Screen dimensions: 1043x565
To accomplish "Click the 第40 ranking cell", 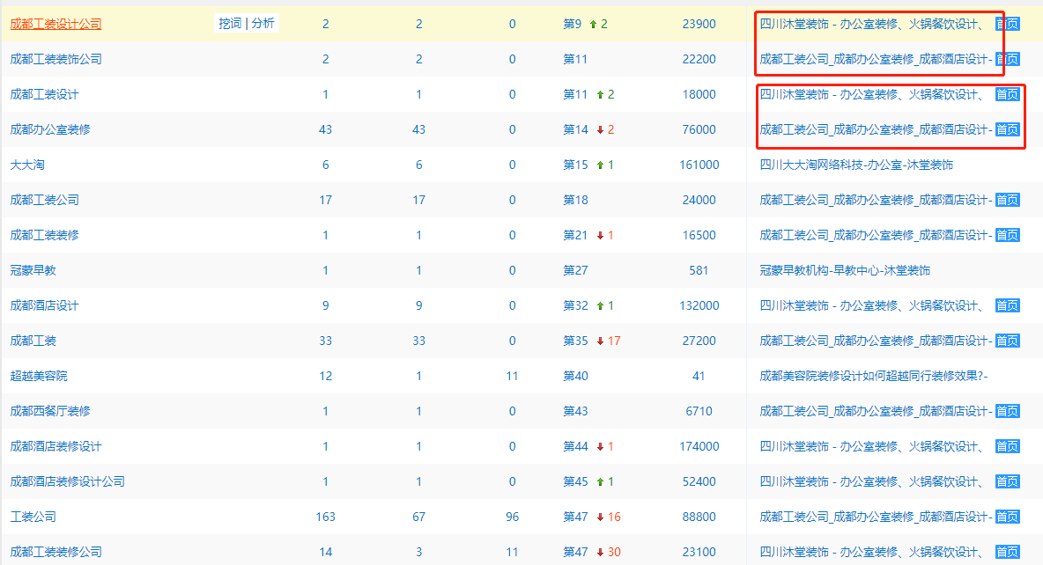I will coord(575,376).
